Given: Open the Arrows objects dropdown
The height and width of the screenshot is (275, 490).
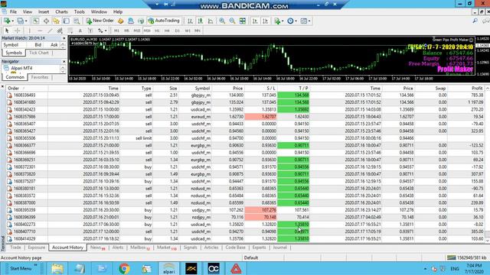Looking at the screenshot, I should 102,31.
